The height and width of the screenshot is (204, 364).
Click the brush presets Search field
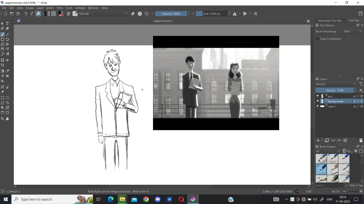pyautogui.click(x=329, y=185)
